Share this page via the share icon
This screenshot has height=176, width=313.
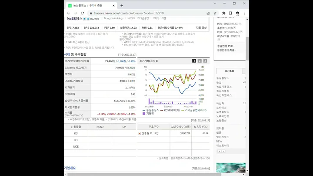point(208,13)
